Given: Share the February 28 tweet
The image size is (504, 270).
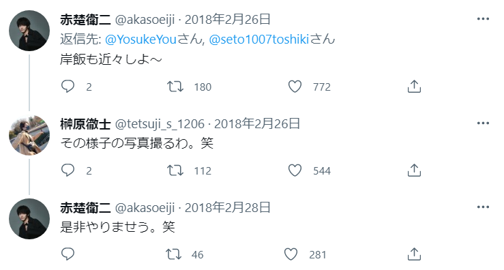Looking at the screenshot, I should coord(414,254).
